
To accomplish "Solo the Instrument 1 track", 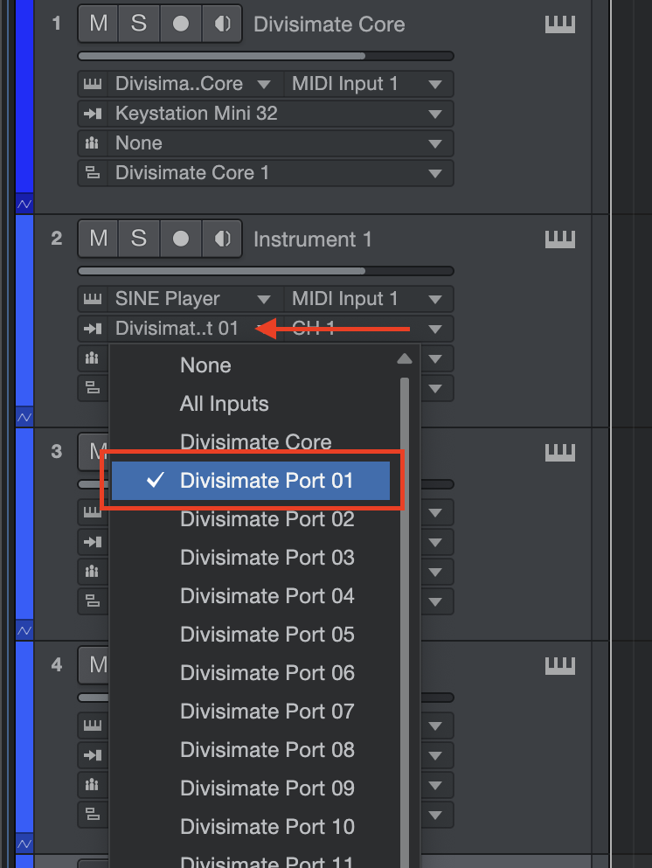I will click(139, 239).
